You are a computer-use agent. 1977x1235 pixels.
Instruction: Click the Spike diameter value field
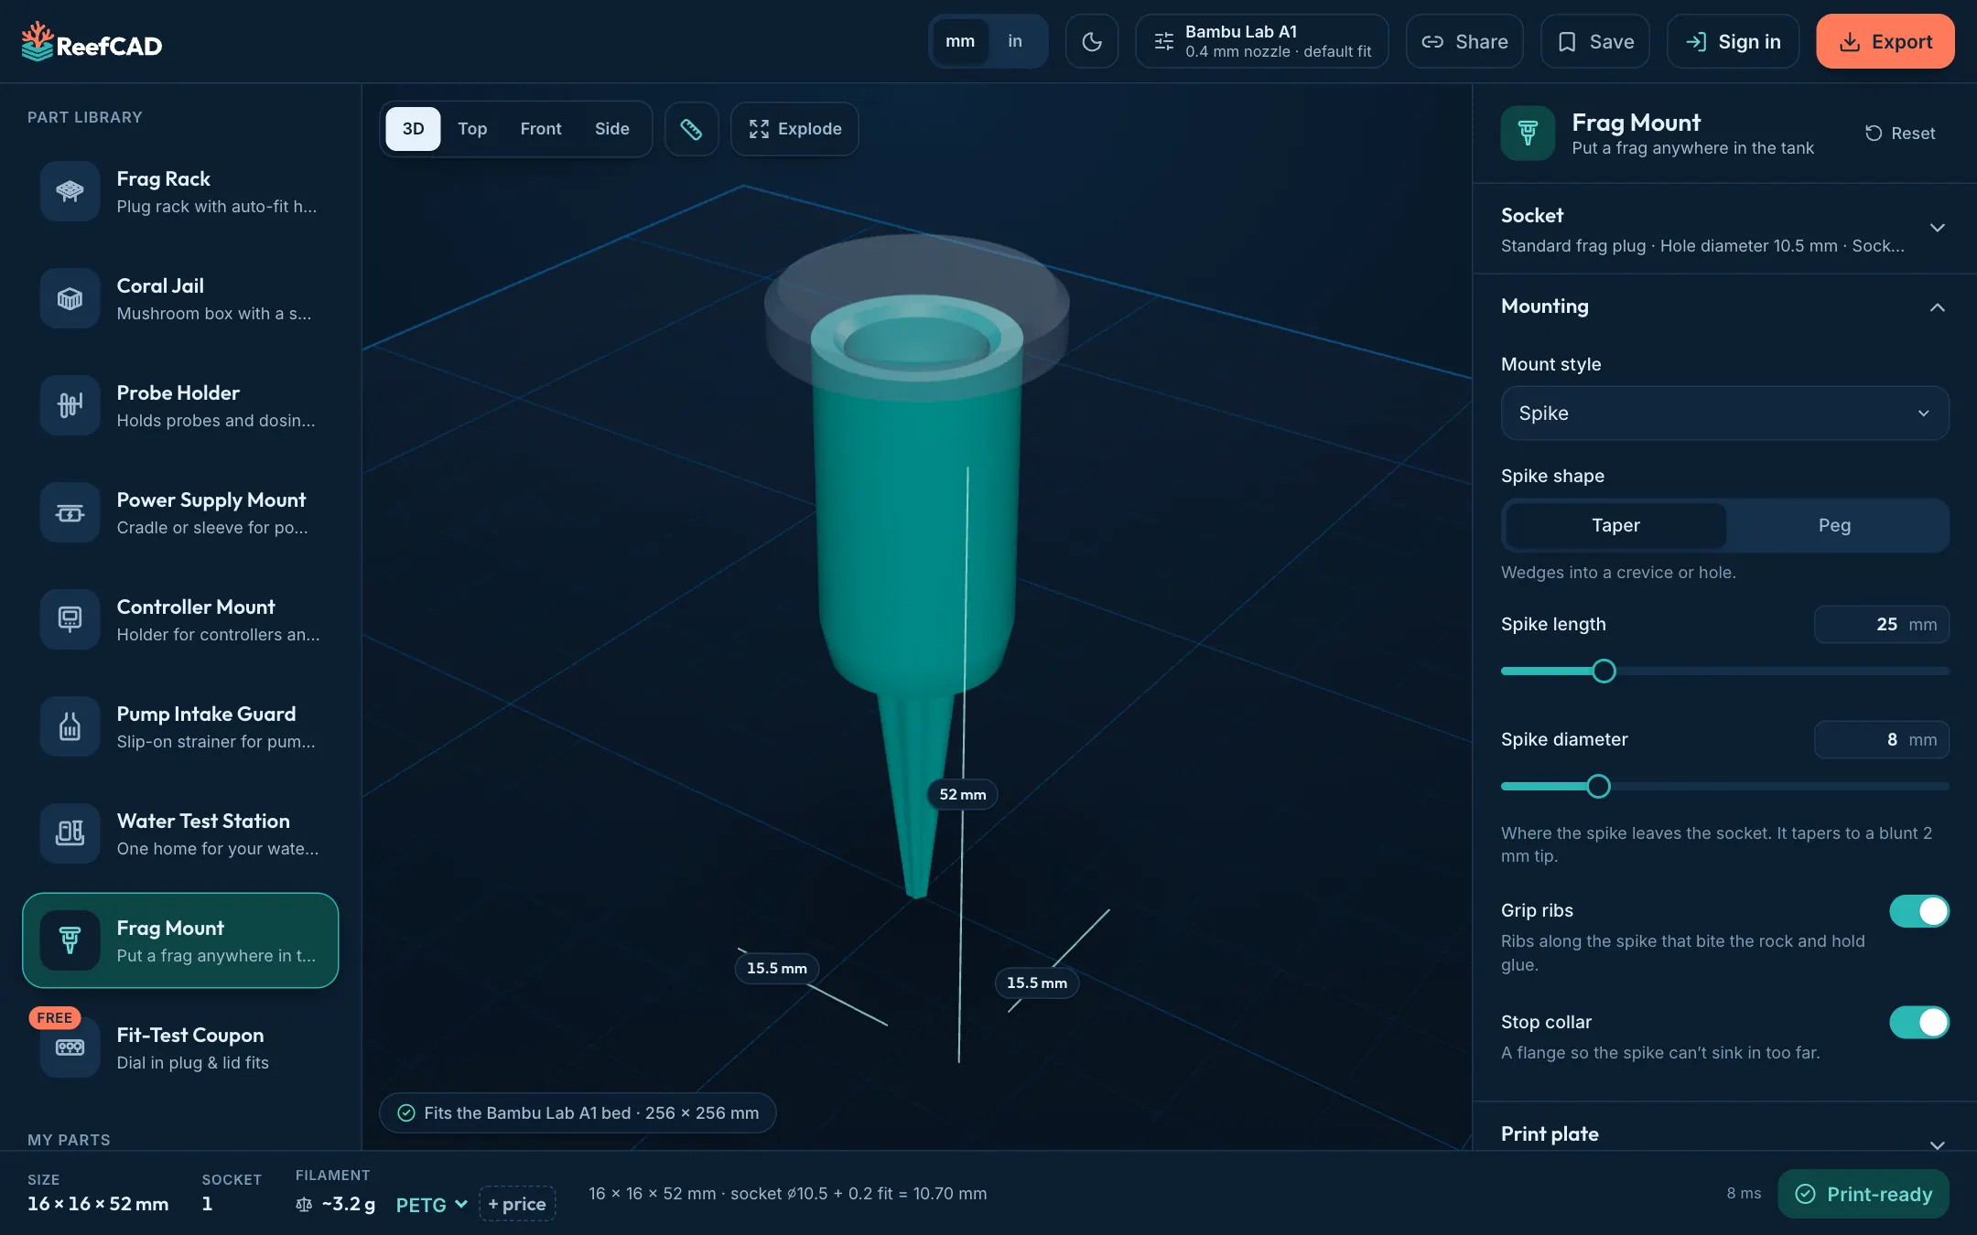[1882, 740]
